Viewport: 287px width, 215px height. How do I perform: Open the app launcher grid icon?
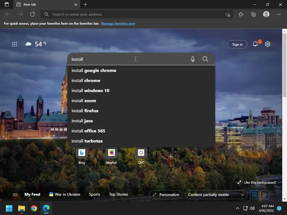(15, 44)
